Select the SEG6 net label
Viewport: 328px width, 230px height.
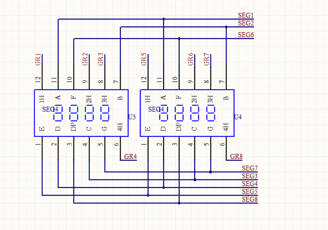246,35
